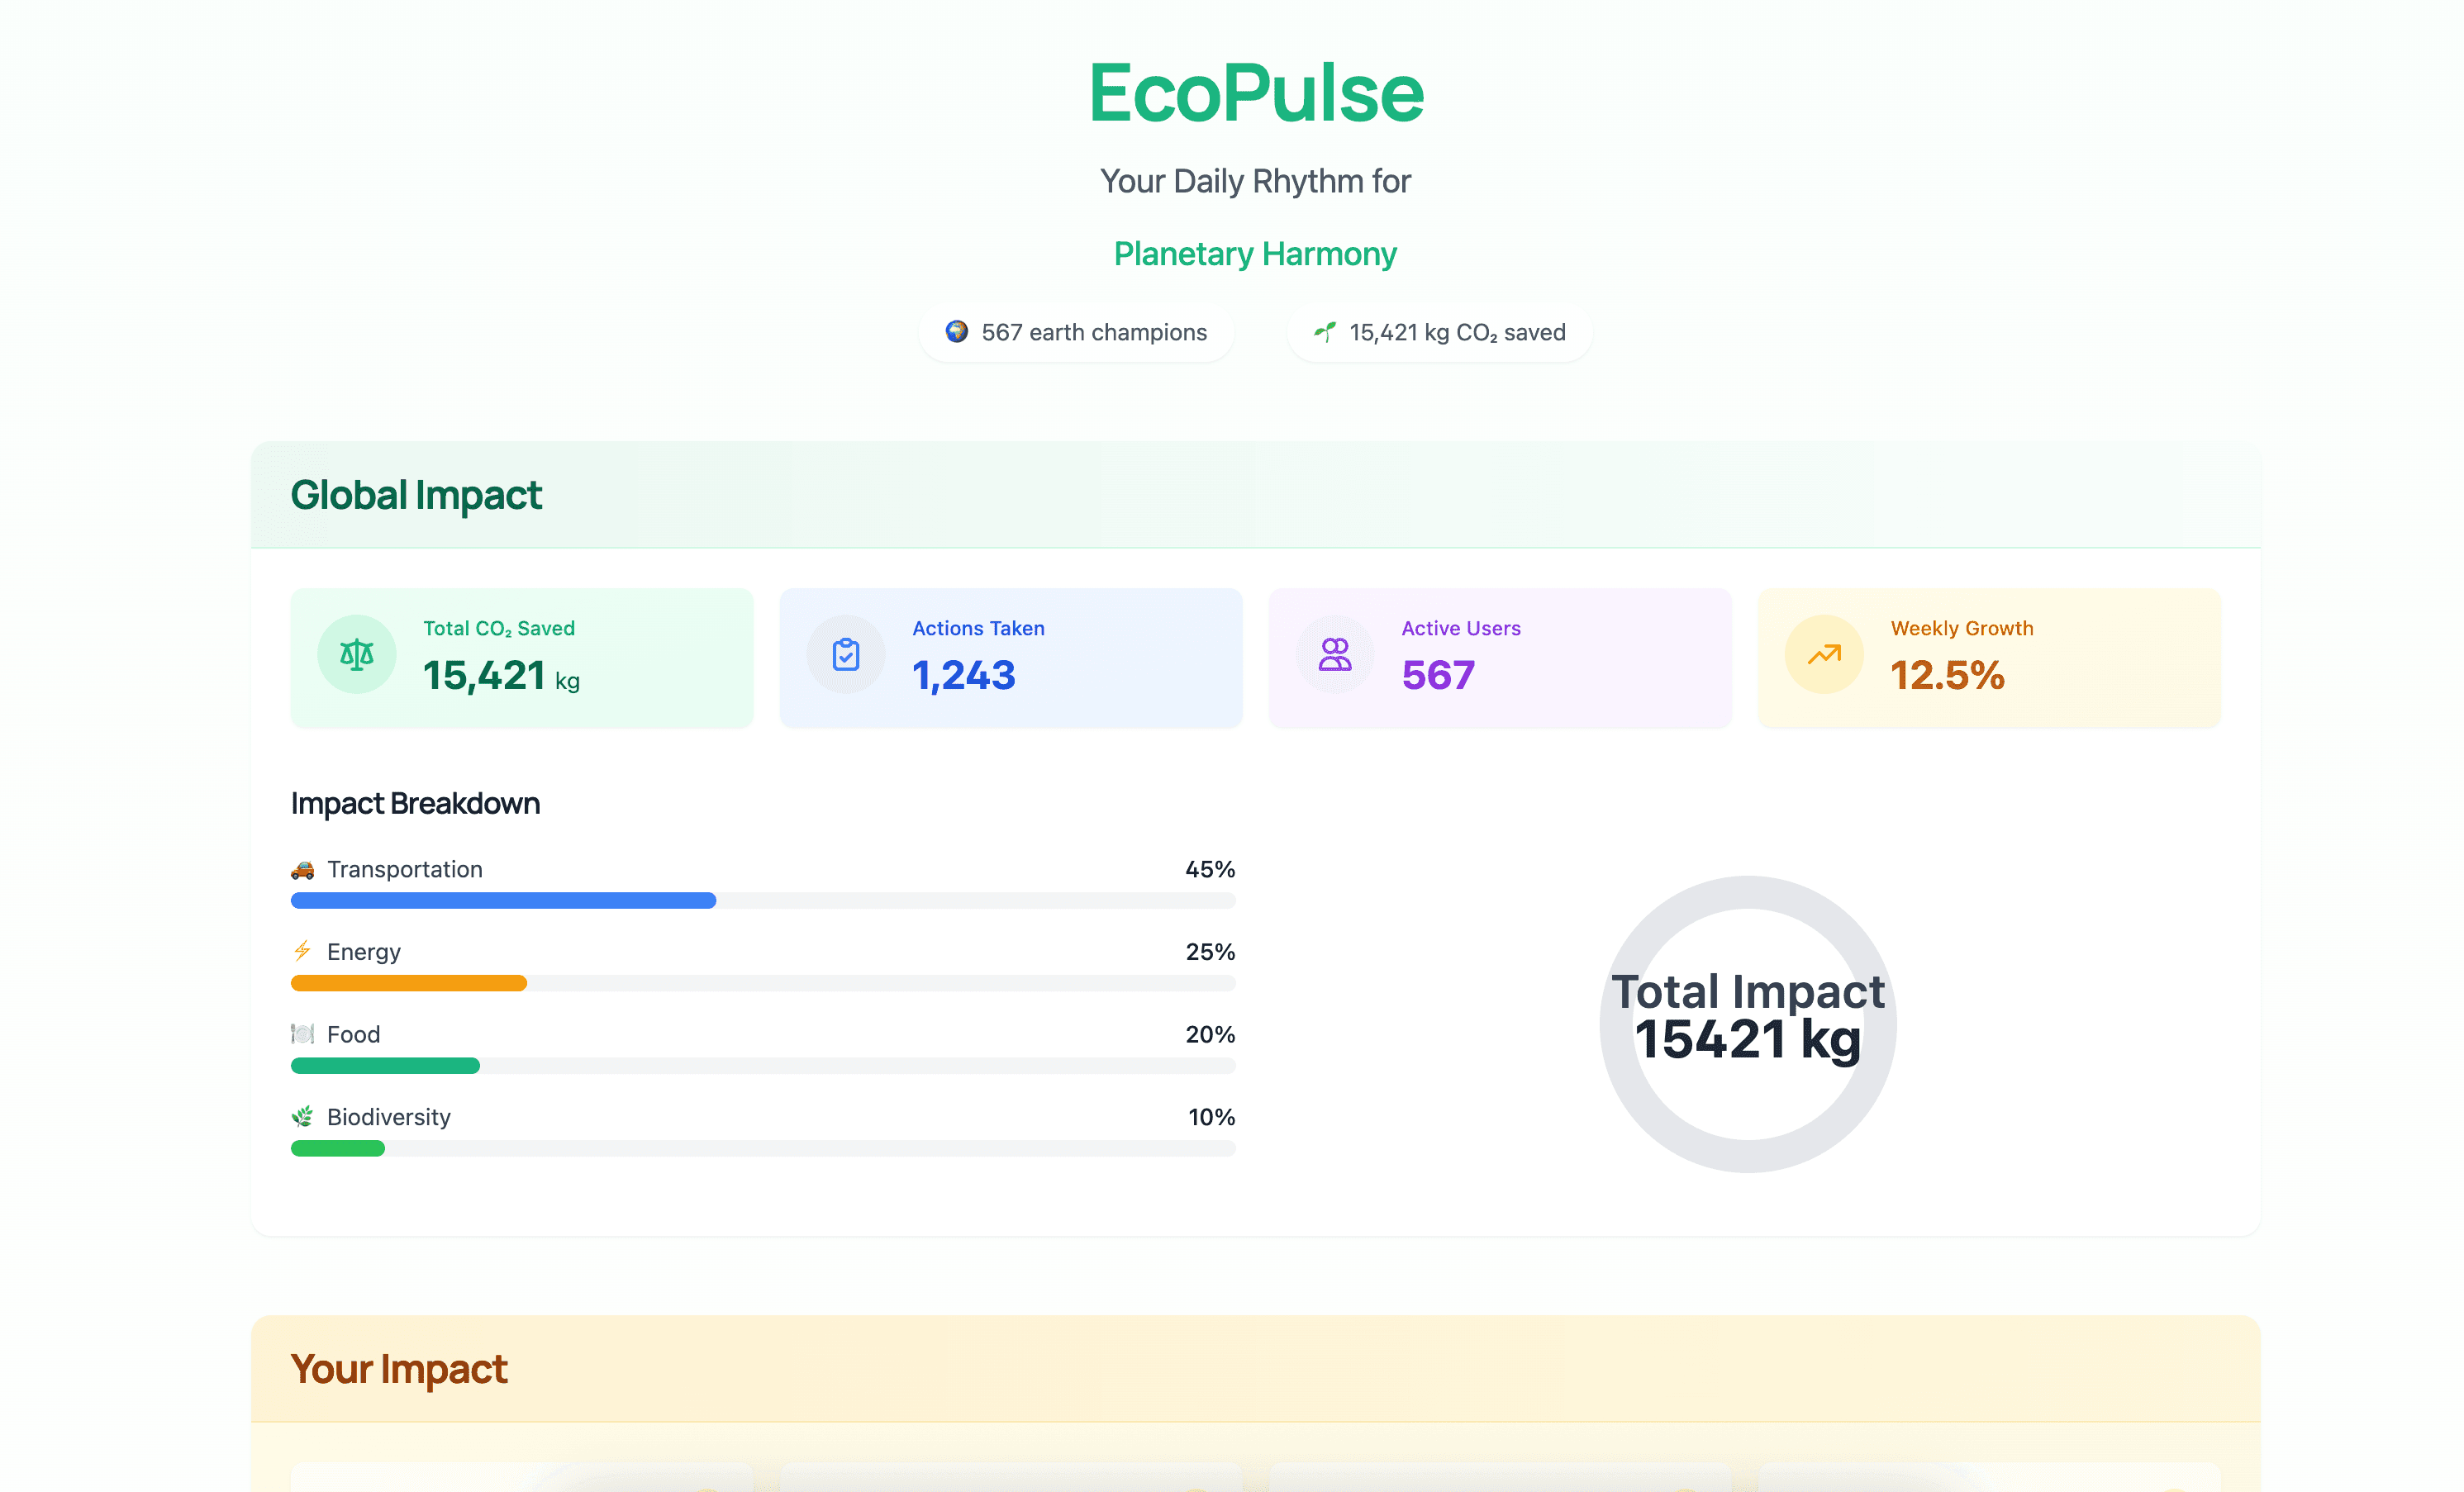Click the Transportation label

point(405,869)
